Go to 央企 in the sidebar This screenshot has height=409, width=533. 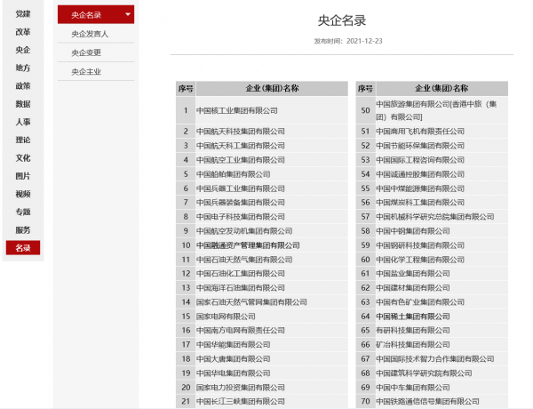pos(23,50)
